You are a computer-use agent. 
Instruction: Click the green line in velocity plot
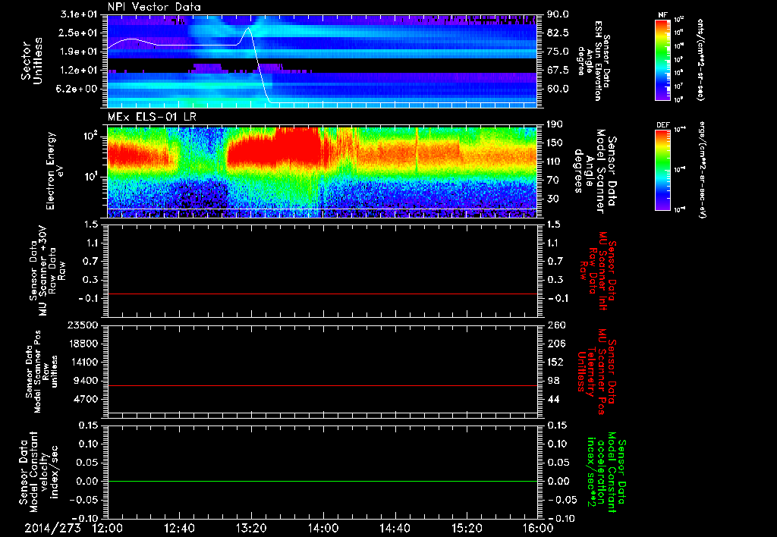(x=322, y=481)
